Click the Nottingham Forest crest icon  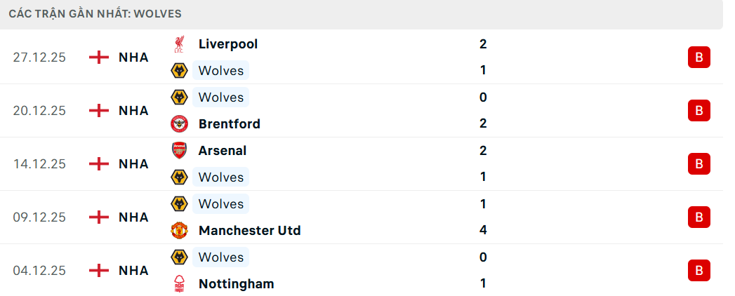(180, 284)
